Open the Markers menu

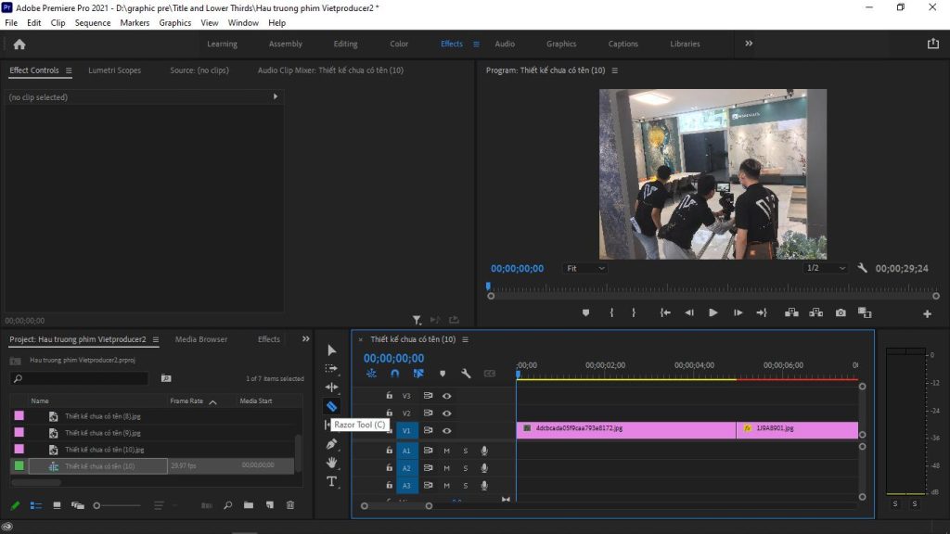(x=135, y=22)
